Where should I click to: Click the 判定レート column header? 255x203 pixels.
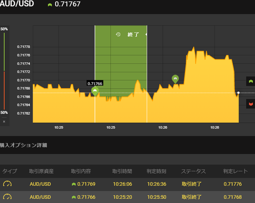coord(235,171)
